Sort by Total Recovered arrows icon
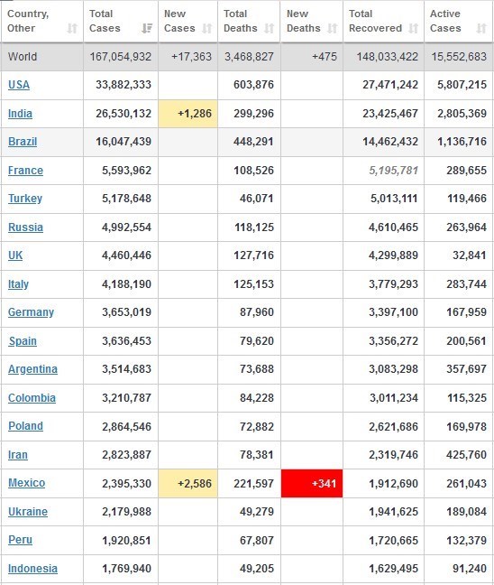Screen dimensions: 494x585 413,28
